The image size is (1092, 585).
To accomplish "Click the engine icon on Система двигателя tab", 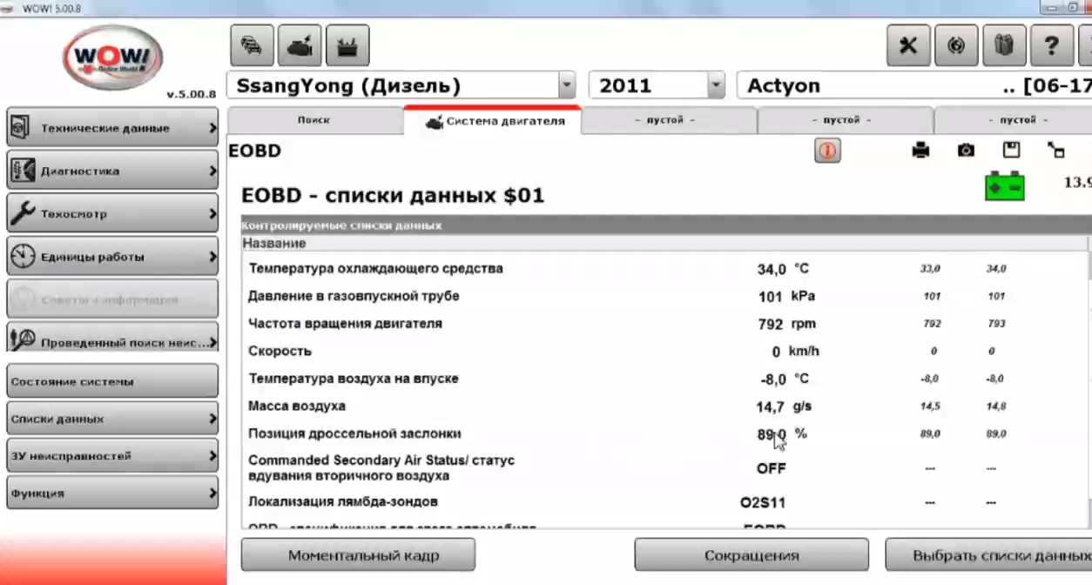I will (x=435, y=122).
